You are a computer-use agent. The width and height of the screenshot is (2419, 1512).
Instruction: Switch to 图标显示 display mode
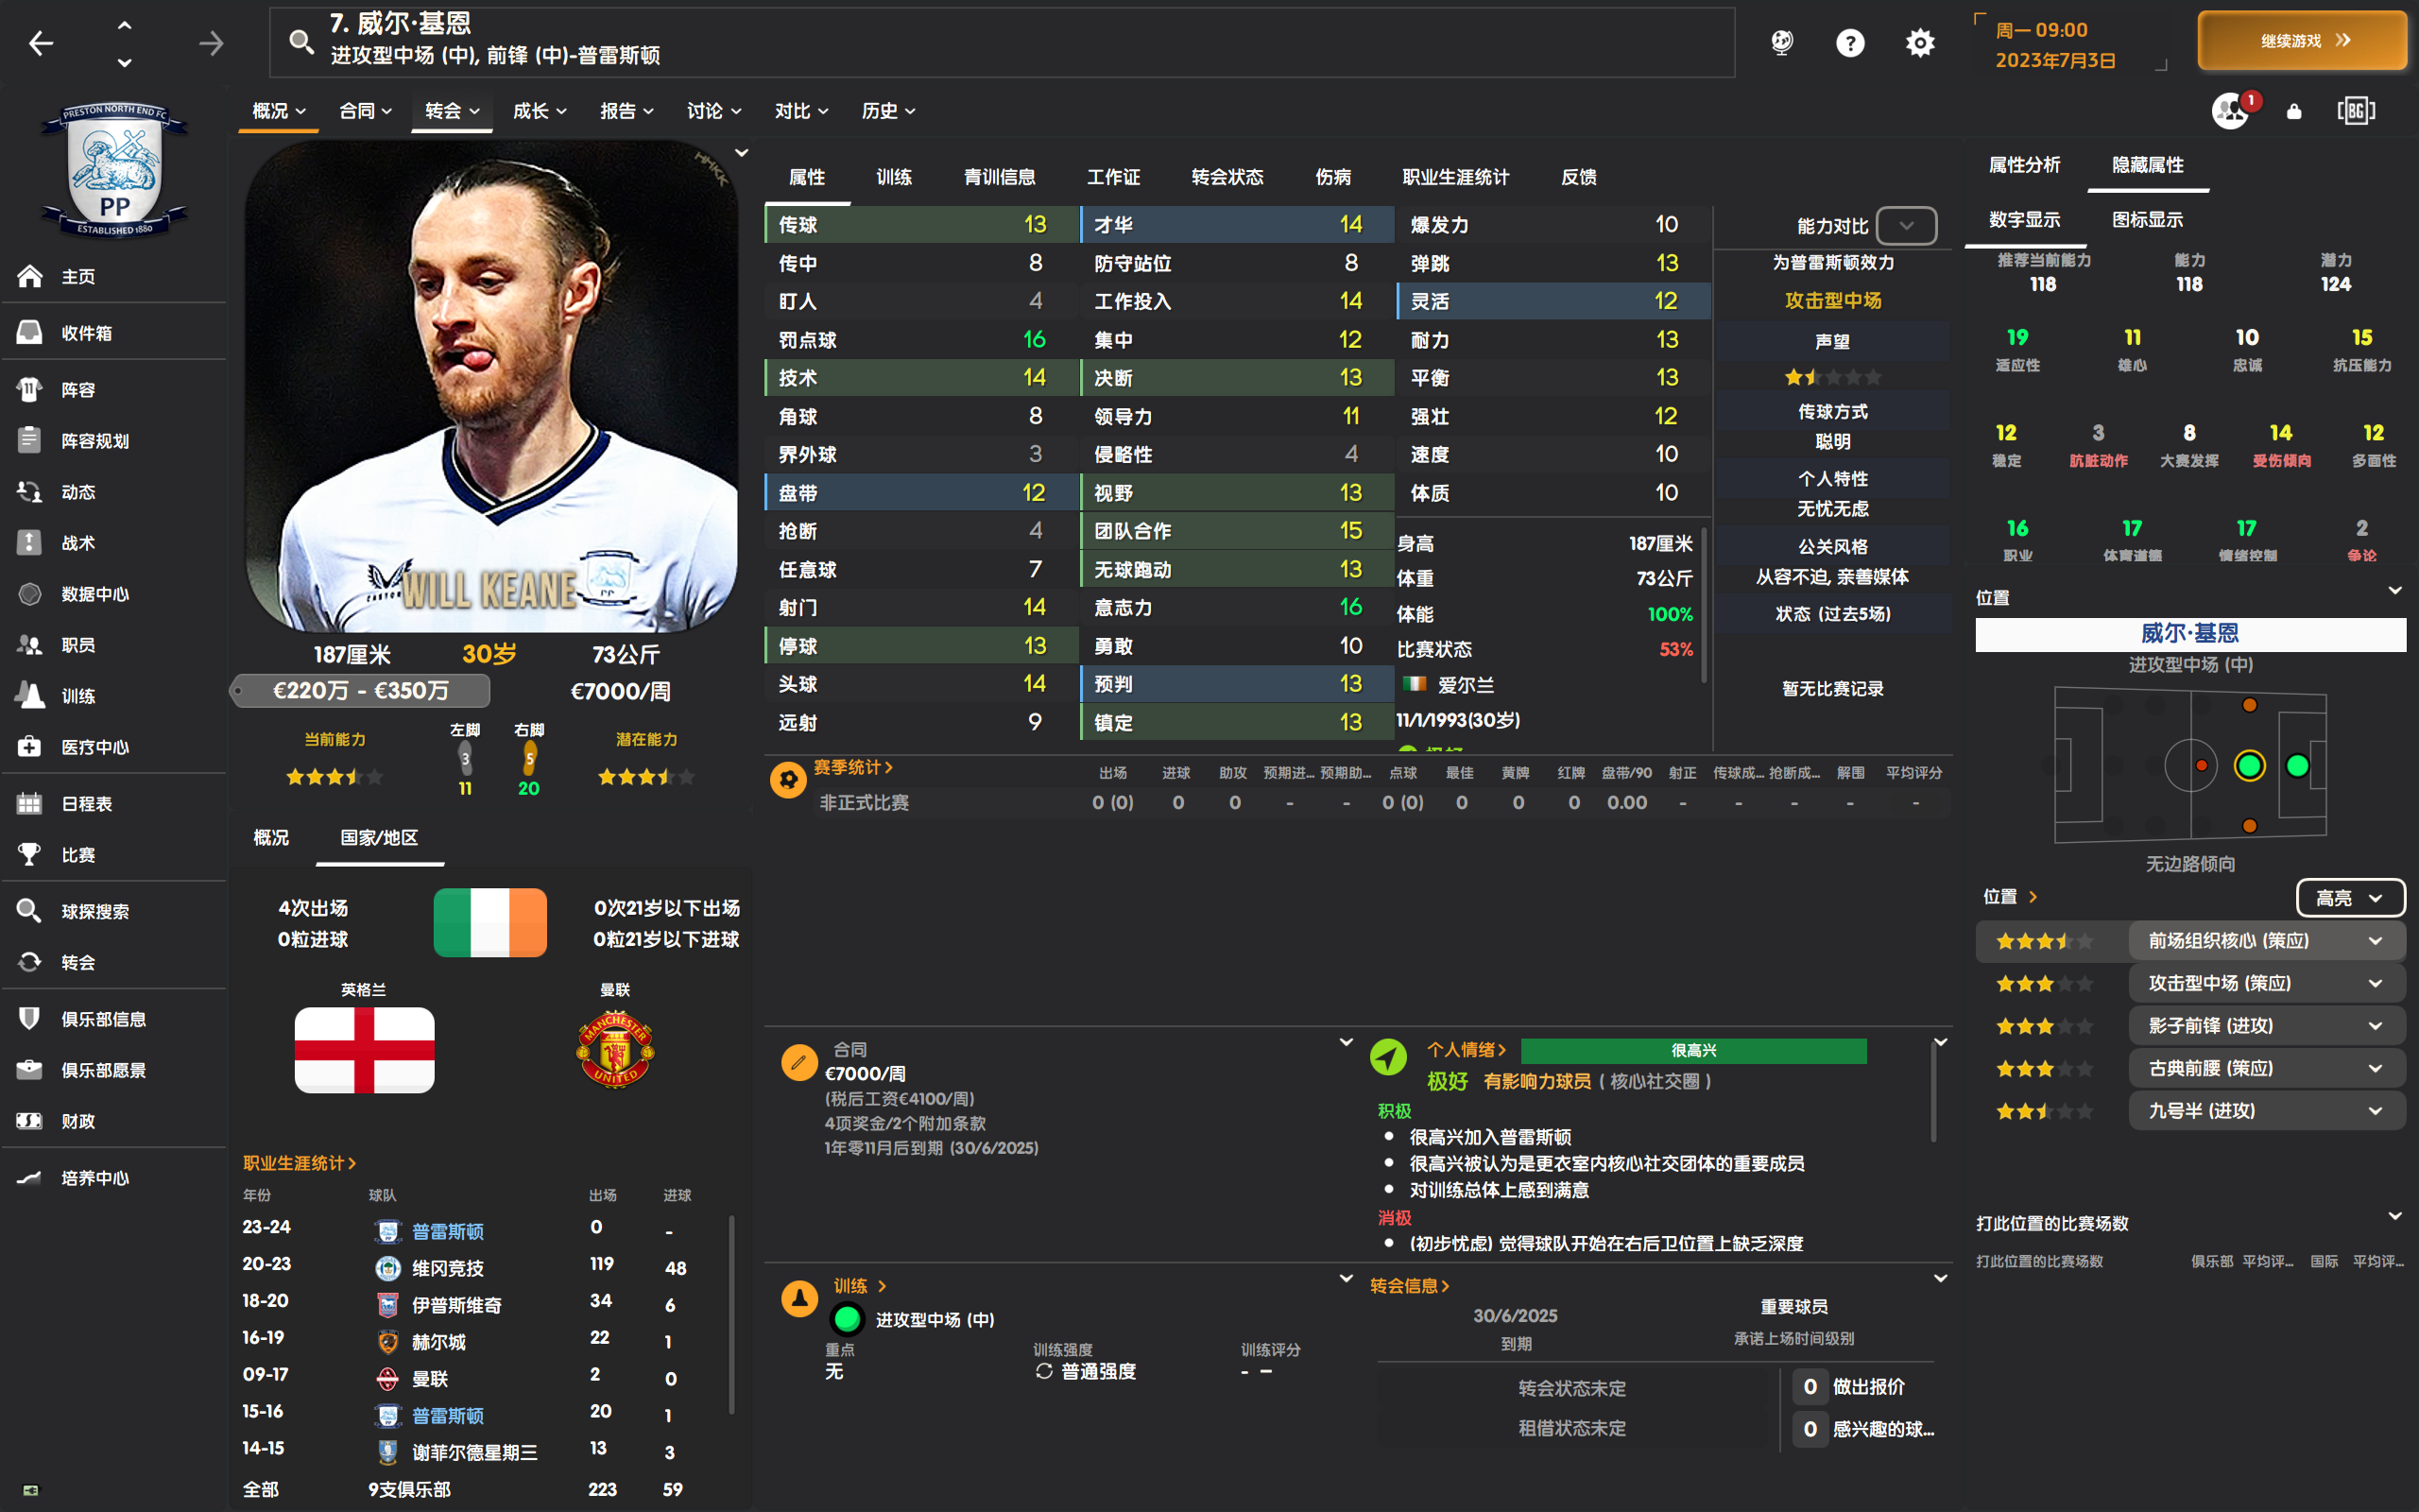(x=2147, y=219)
